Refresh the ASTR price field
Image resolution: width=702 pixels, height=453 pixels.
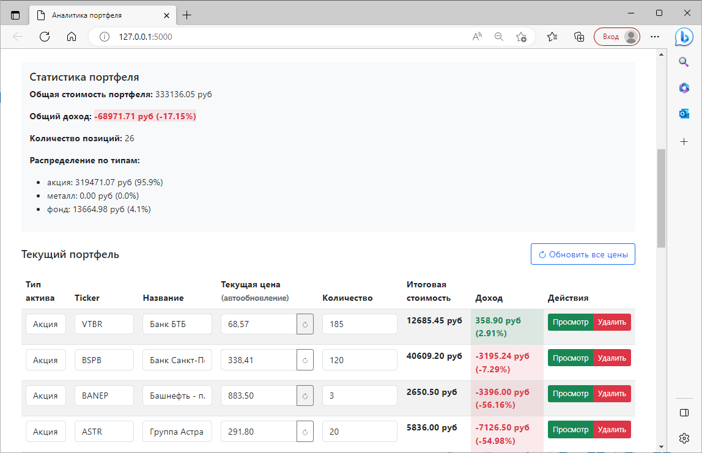point(305,431)
